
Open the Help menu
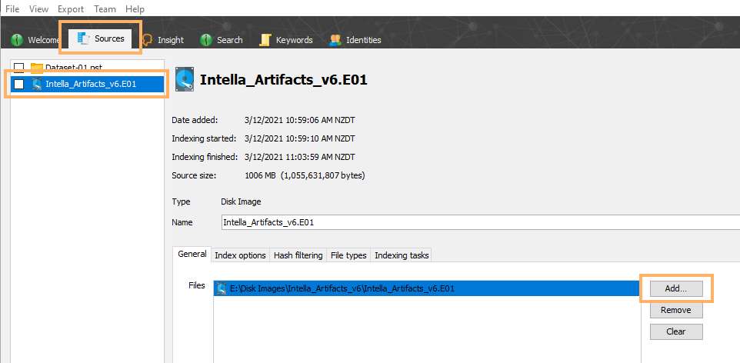pyautogui.click(x=135, y=9)
